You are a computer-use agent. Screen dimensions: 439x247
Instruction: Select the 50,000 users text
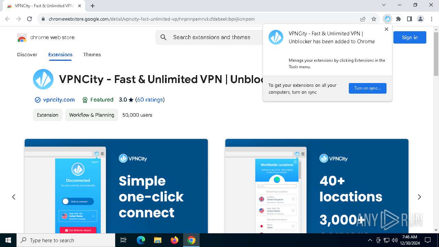point(137,115)
